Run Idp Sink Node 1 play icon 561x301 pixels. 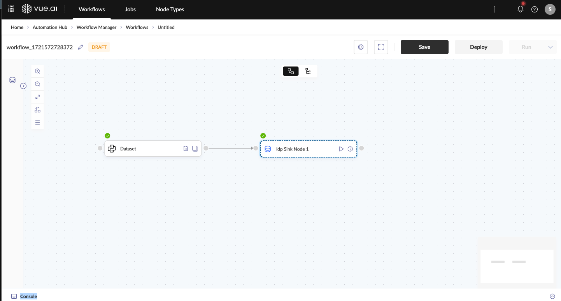tap(341, 149)
